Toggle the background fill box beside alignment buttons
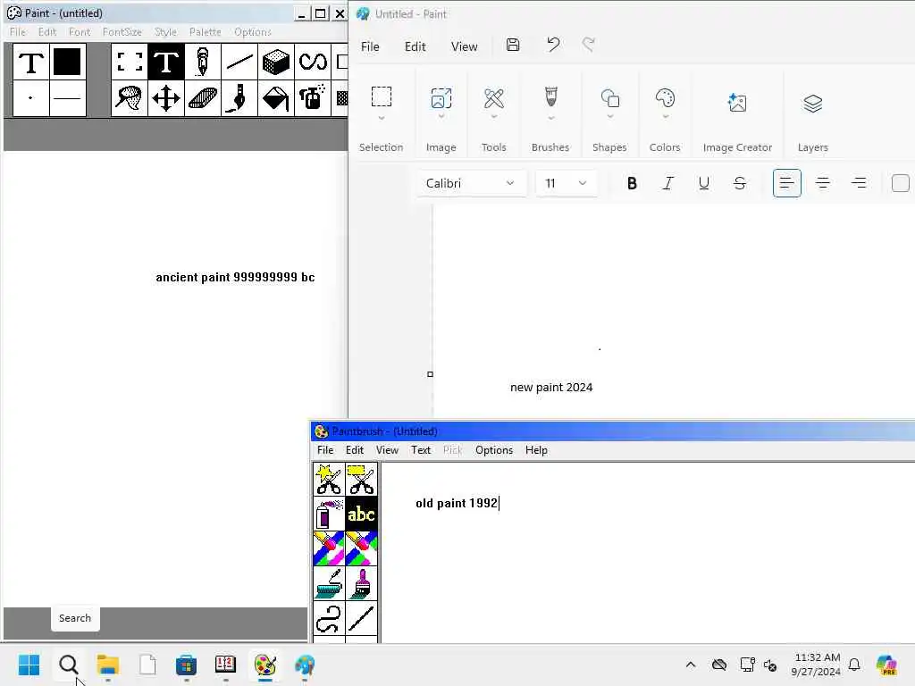 [x=901, y=183]
